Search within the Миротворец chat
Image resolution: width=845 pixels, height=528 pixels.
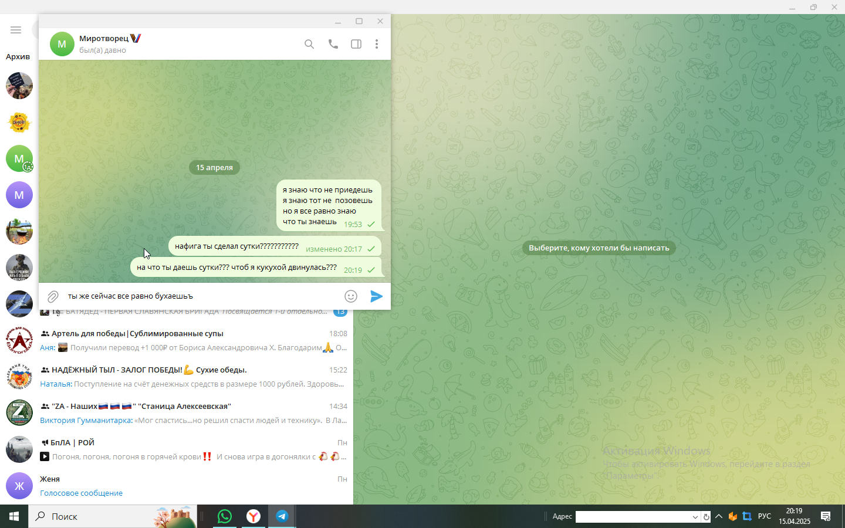coord(309,44)
